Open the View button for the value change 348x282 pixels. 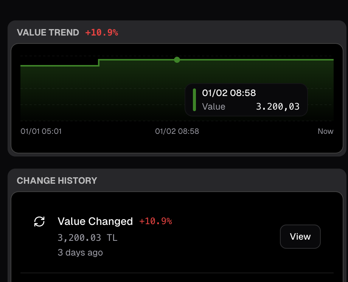tap(300, 237)
